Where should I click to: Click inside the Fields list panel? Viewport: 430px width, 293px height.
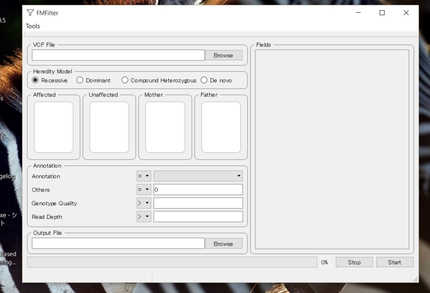point(332,149)
